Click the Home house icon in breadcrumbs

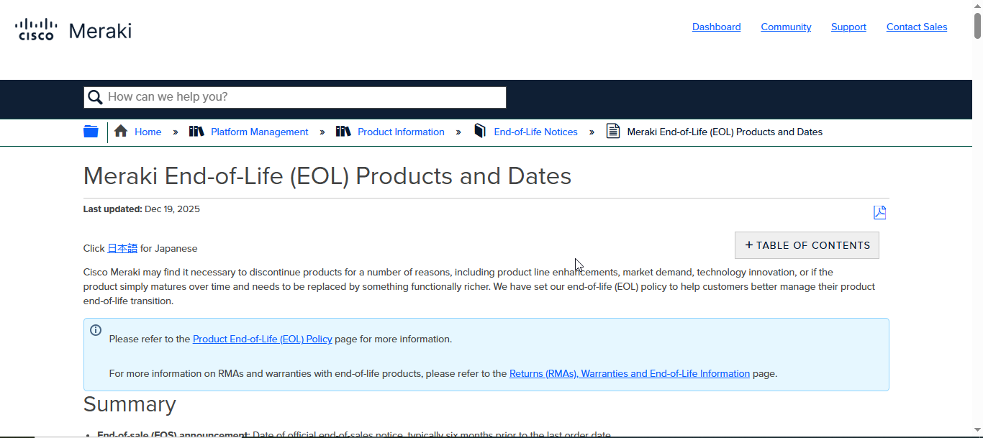click(121, 132)
